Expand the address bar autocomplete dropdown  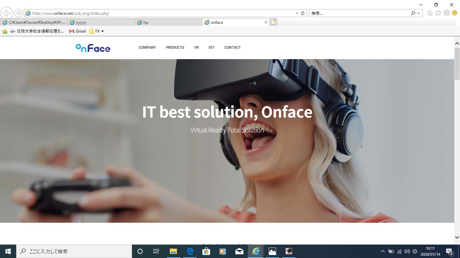[297, 13]
